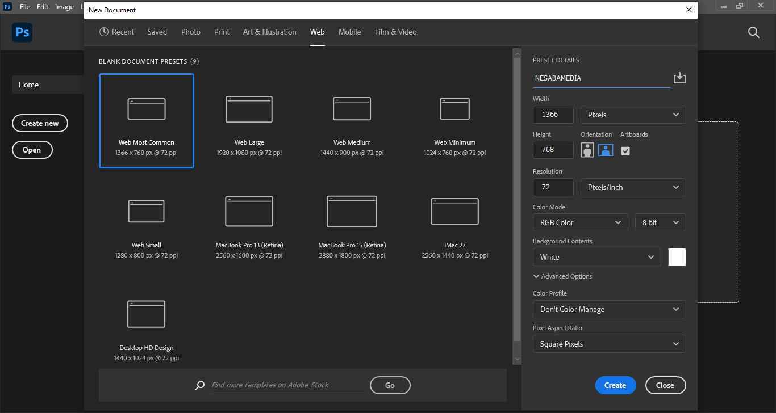The image size is (776, 413).
Task: Click the Photoshop Ps home logo
Action: (22, 33)
